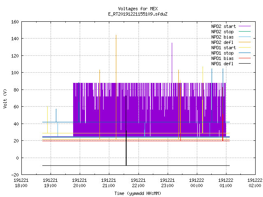The height and width of the screenshot is (197, 263).
Task: Click the 40 y-axis tick label
Action: (16, 124)
